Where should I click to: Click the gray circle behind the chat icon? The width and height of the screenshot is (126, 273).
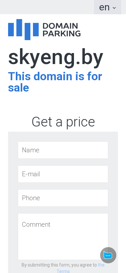pos(108,255)
